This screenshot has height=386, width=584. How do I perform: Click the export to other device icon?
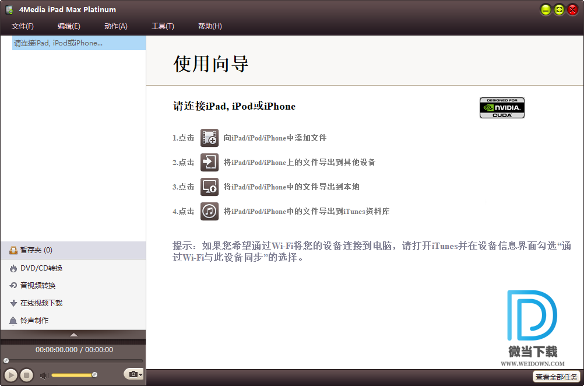pyautogui.click(x=209, y=162)
